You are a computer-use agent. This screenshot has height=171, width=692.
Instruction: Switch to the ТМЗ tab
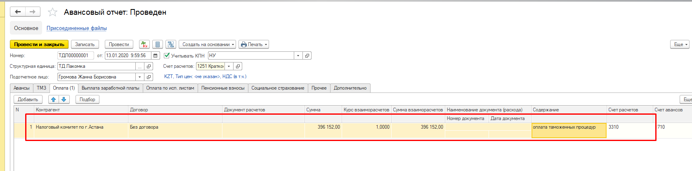click(x=41, y=88)
